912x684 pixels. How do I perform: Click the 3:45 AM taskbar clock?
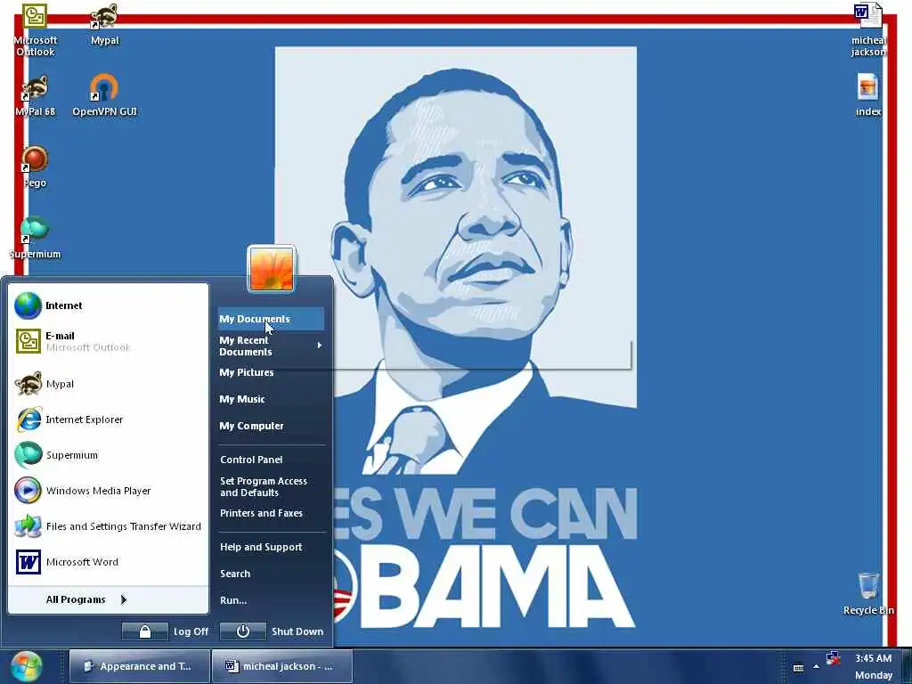(x=873, y=658)
